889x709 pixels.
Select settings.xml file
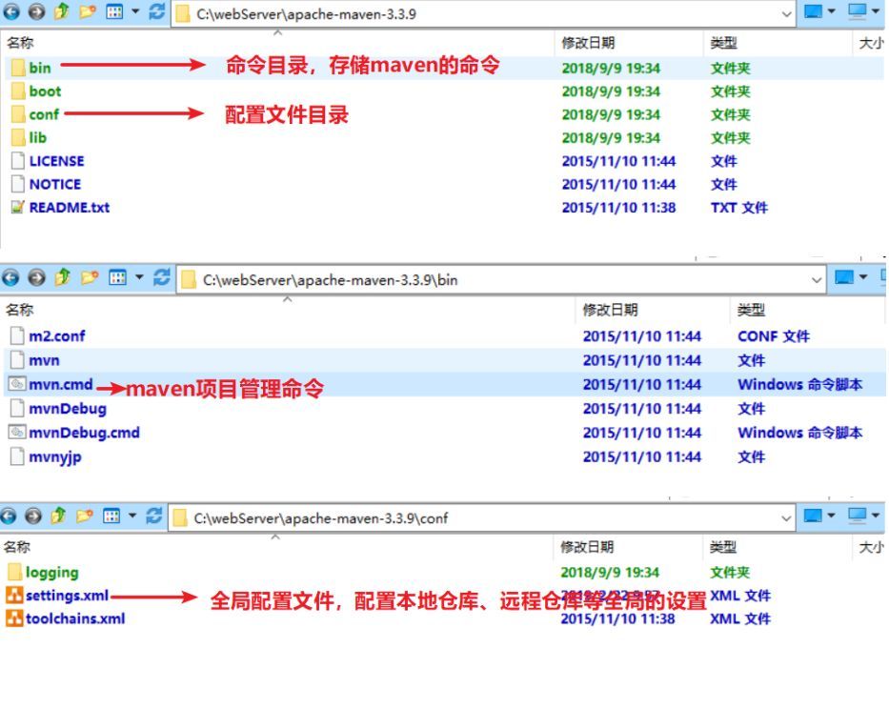57,596
